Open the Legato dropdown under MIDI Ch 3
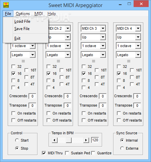The width and height of the screenshot is (151, 162). tap(103, 55)
